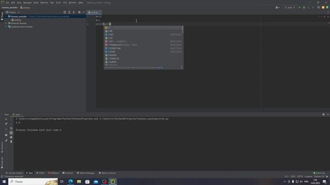Clear console output with trash icon
Screen dimensions: 330x185
pos(11,142)
